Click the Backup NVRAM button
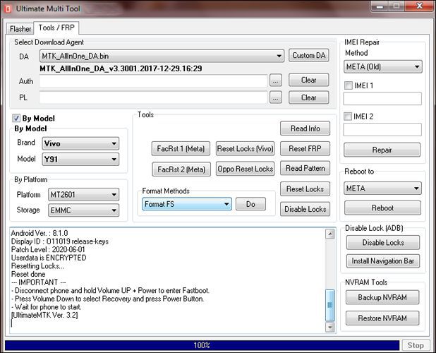Viewport: 436px width, 353px height. click(x=382, y=297)
